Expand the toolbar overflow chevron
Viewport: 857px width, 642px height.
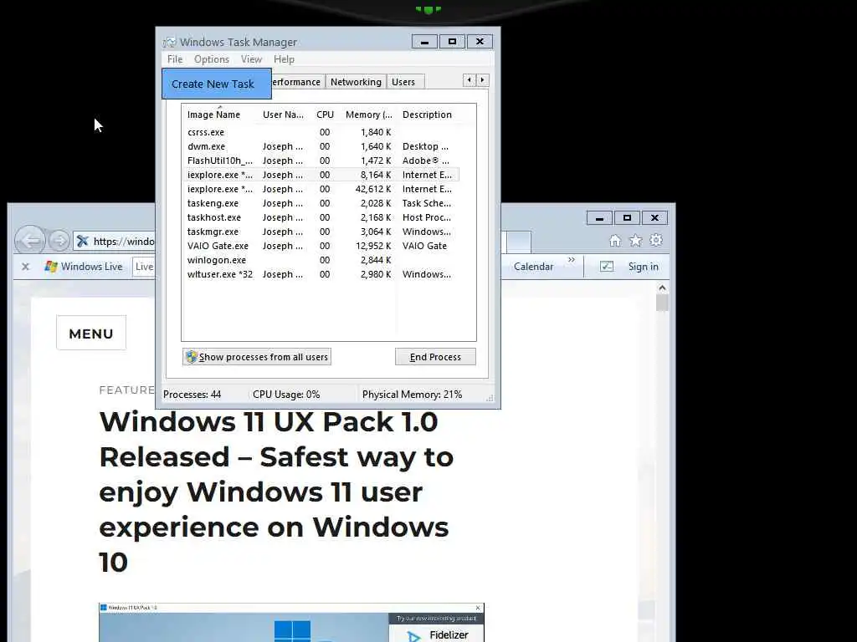[x=571, y=260]
